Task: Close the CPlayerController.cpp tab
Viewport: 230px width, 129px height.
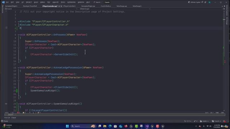Action: [61, 6]
